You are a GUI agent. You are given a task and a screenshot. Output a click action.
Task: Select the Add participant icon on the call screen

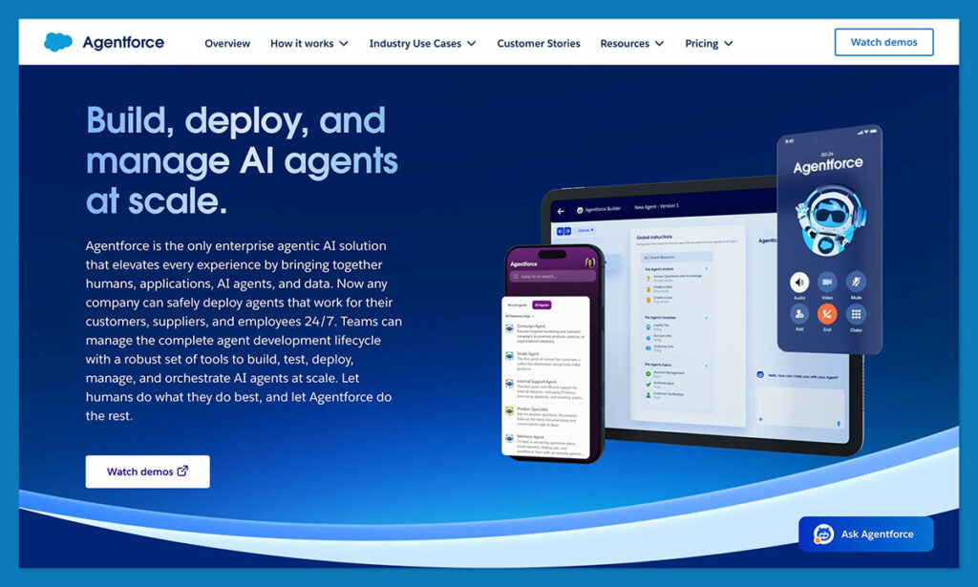[798, 313]
